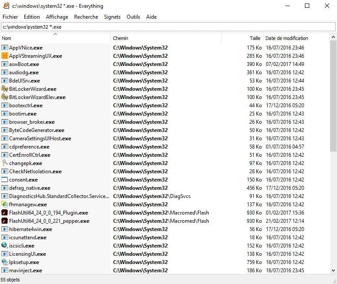The height and width of the screenshot is (284, 337).
Task: Click the Everything app icon in title bar
Action: click(6, 6)
